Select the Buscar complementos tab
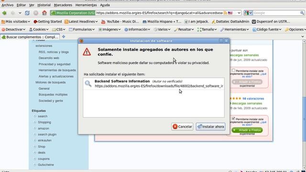 pyautogui.click(x=30, y=37)
